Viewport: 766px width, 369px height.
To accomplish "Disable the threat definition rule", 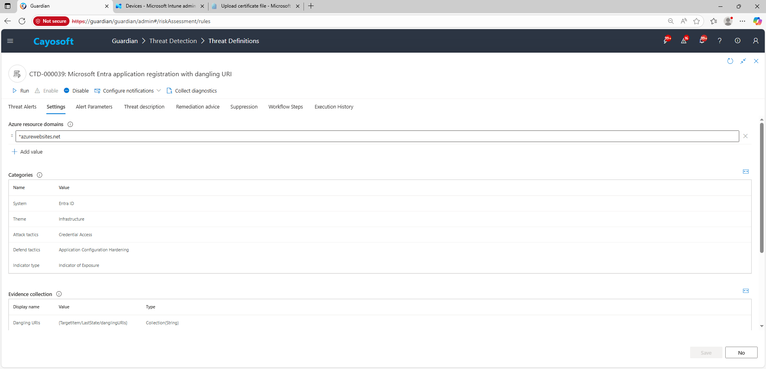I will [x=76, y=91].
